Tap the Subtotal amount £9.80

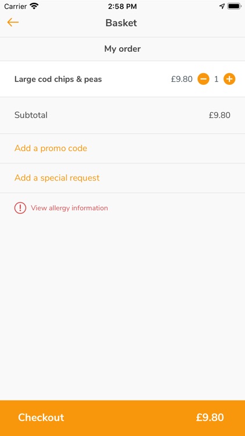point(219,115)
